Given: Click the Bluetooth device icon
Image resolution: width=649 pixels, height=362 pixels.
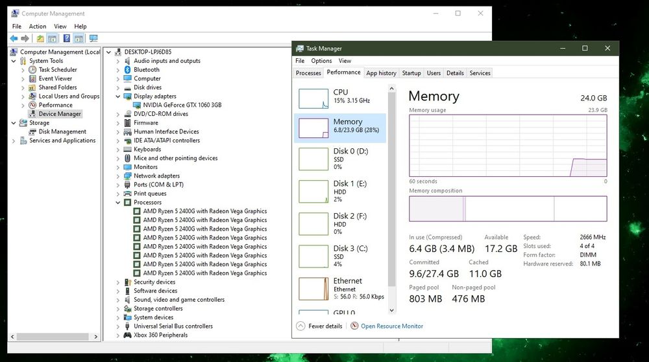Looking at the screenshot, I should [127, 70].
